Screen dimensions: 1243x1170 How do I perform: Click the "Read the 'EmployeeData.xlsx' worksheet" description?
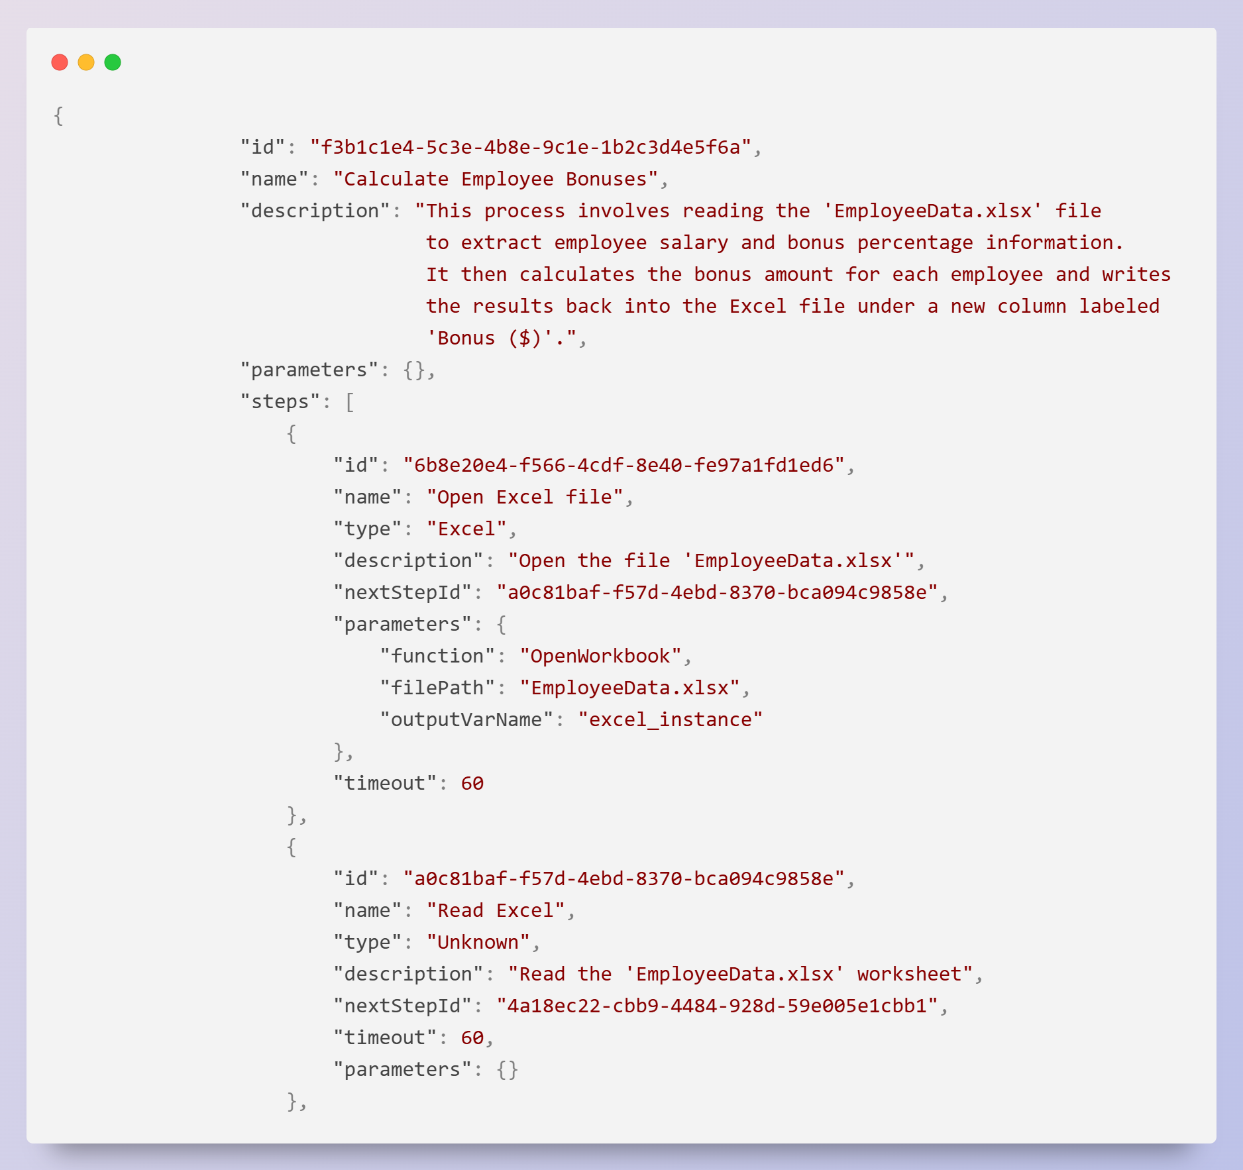(740, 974)
